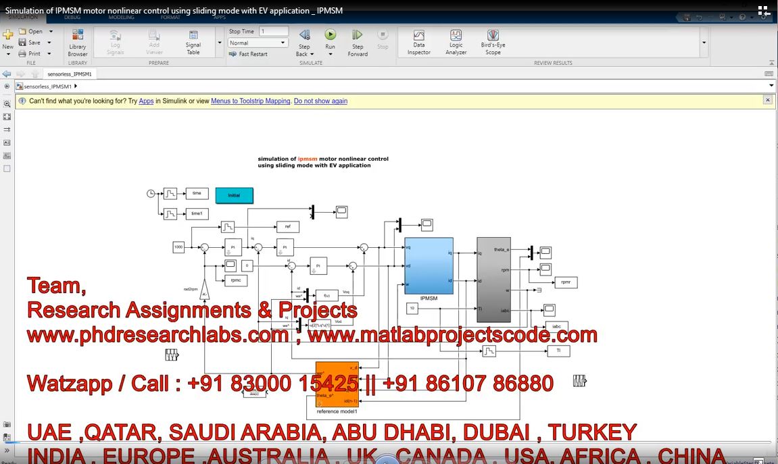Switch to the sensorless_IPMSM1 model tab

click(70, 74)
